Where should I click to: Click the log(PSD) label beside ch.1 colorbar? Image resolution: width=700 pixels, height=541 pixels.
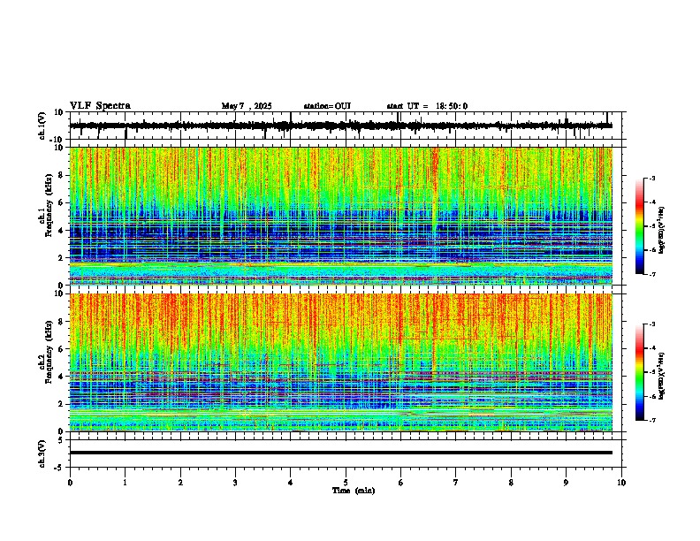[662, 231]
